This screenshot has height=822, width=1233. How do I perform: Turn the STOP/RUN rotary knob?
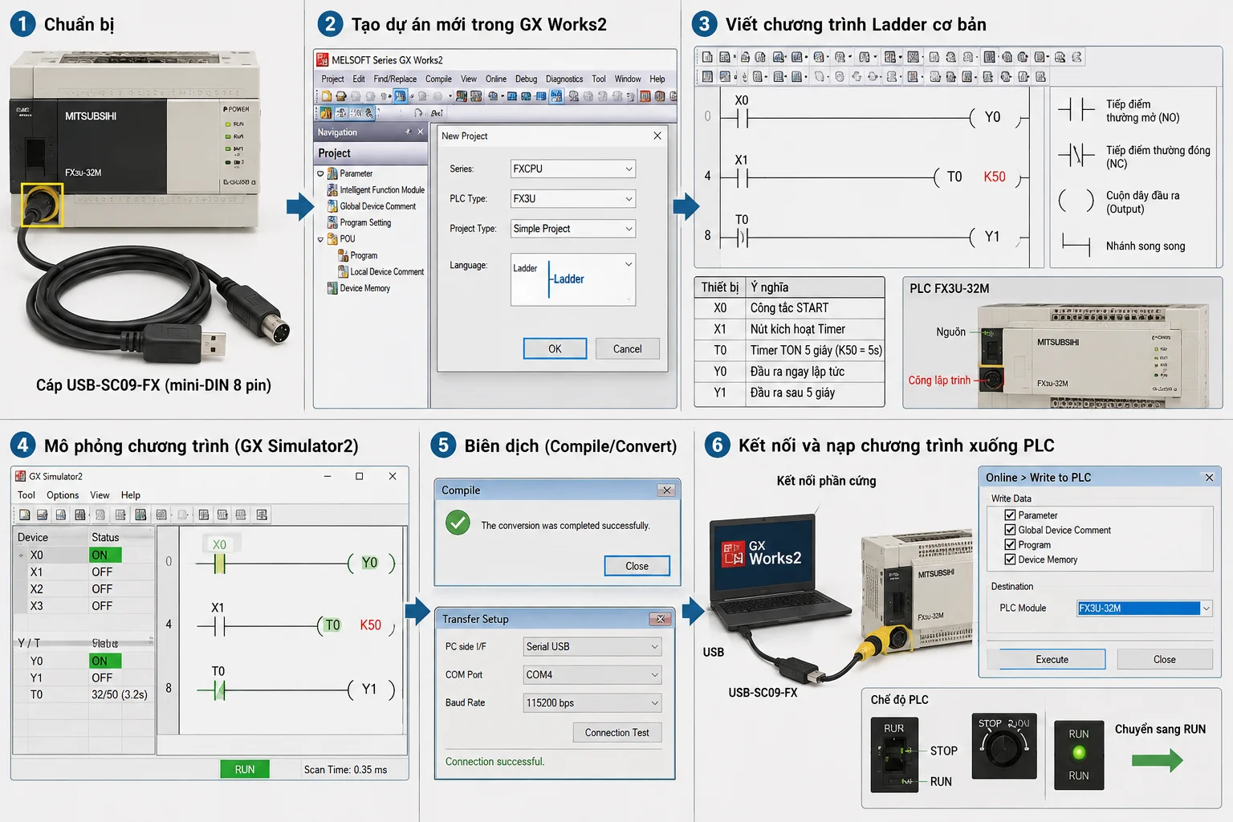pyautogui.click(x=1003, y=750)
